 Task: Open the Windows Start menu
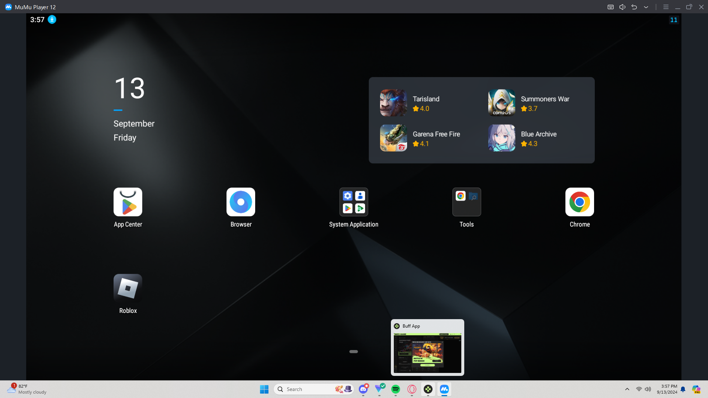[264, 389]
